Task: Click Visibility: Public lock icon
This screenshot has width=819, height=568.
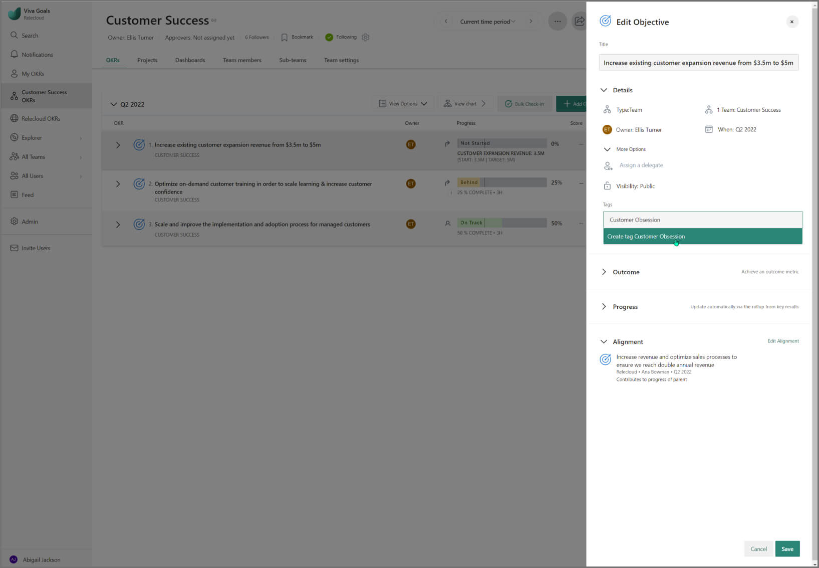Action: coord(607,186)
